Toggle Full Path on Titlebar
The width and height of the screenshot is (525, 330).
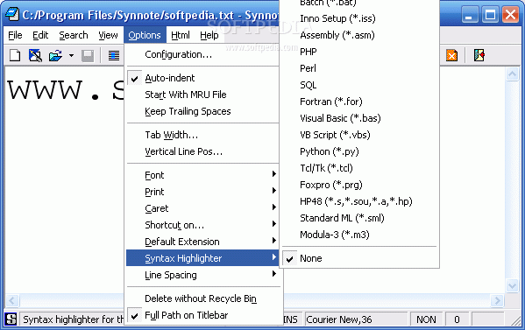point(203,315)
